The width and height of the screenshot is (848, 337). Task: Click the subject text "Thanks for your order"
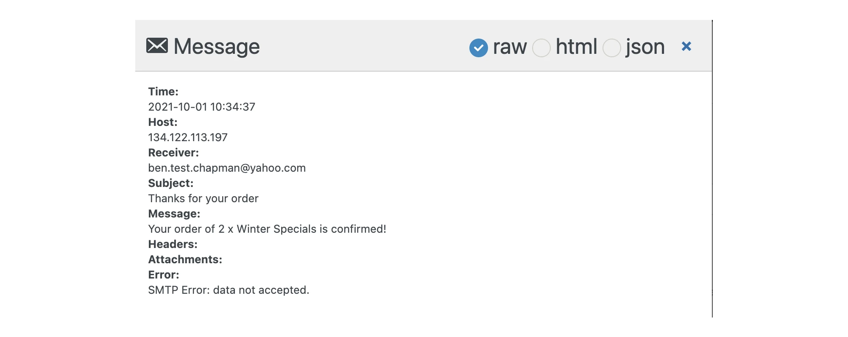click(204, 198)
